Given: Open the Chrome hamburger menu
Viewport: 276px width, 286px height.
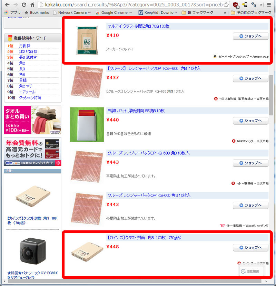Looking at the screenshot, I should (269, 5).
